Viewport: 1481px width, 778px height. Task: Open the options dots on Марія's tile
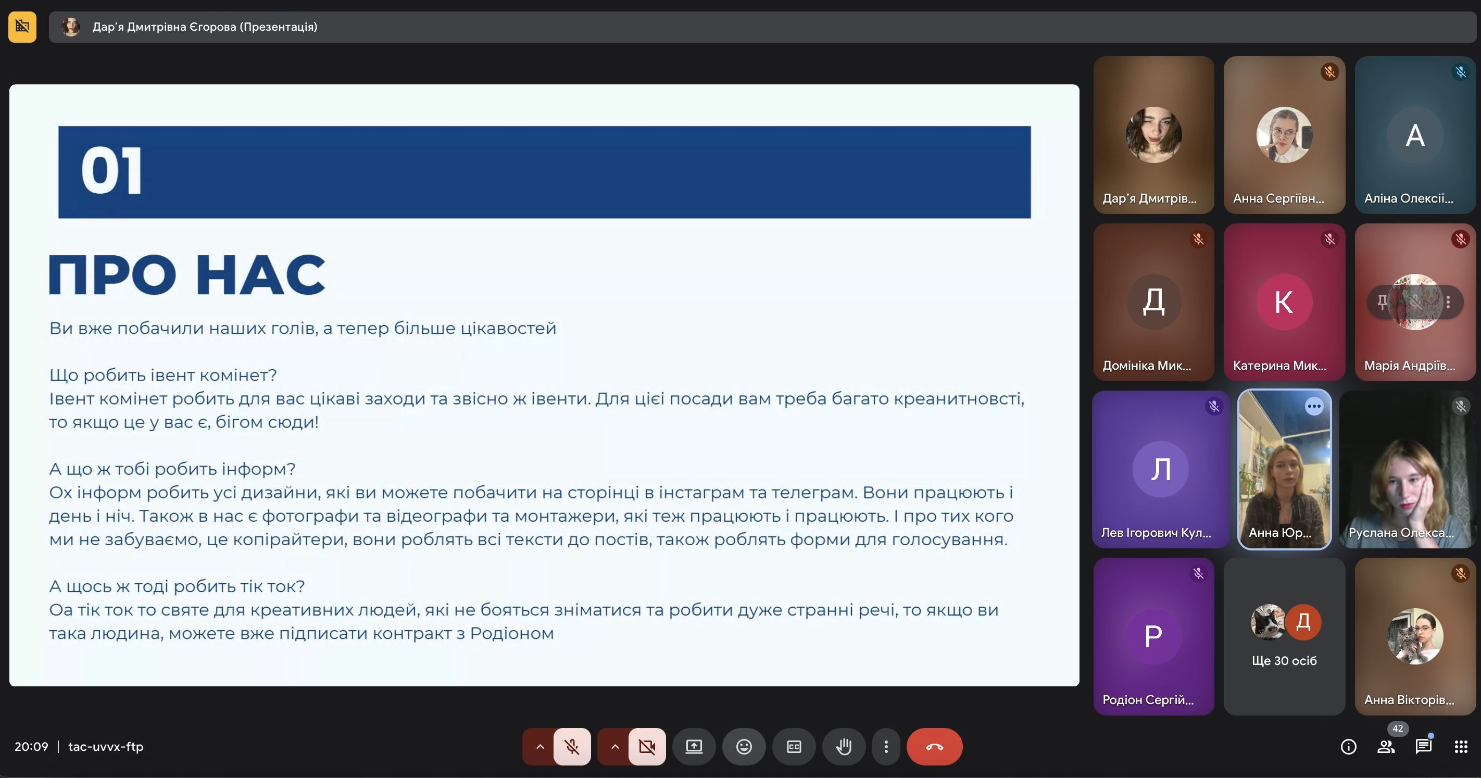pyautogui.click(x=1448, y=302)
